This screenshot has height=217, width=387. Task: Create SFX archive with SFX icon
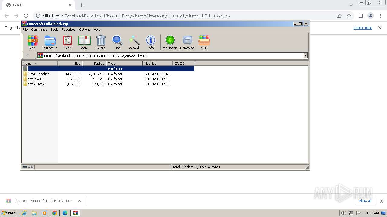(204, 42)
